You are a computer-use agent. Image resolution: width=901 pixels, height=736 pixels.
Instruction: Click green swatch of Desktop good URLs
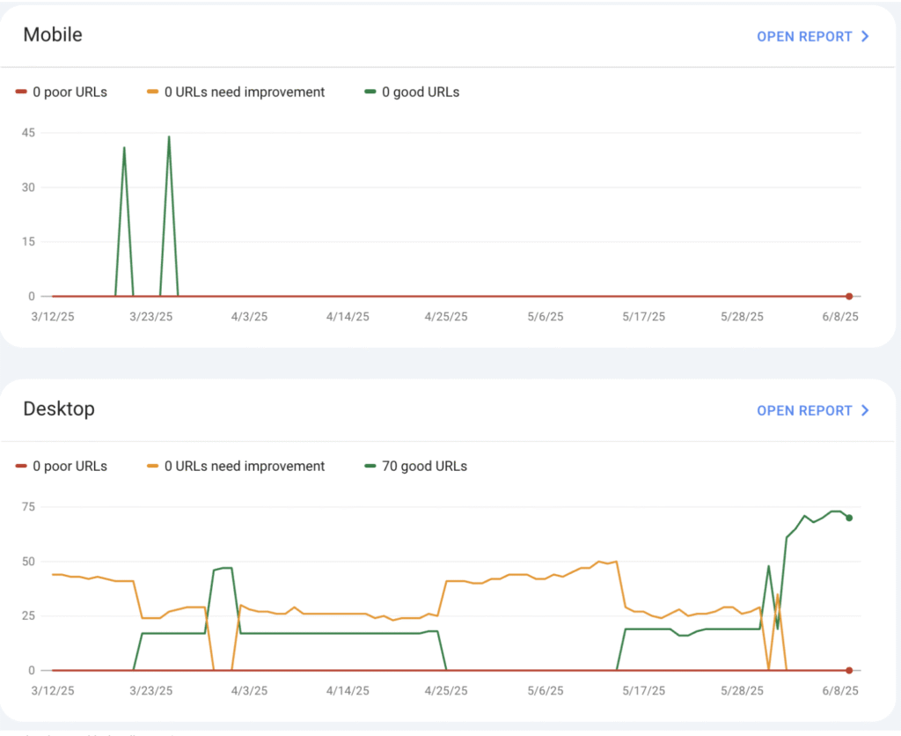click(x=370, y=466)
